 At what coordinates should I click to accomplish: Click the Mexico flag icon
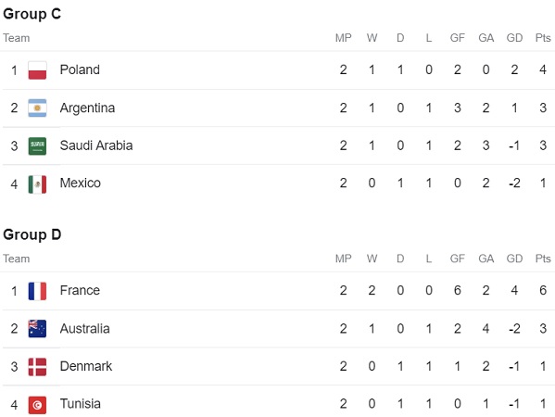click(x=37, y=184)
